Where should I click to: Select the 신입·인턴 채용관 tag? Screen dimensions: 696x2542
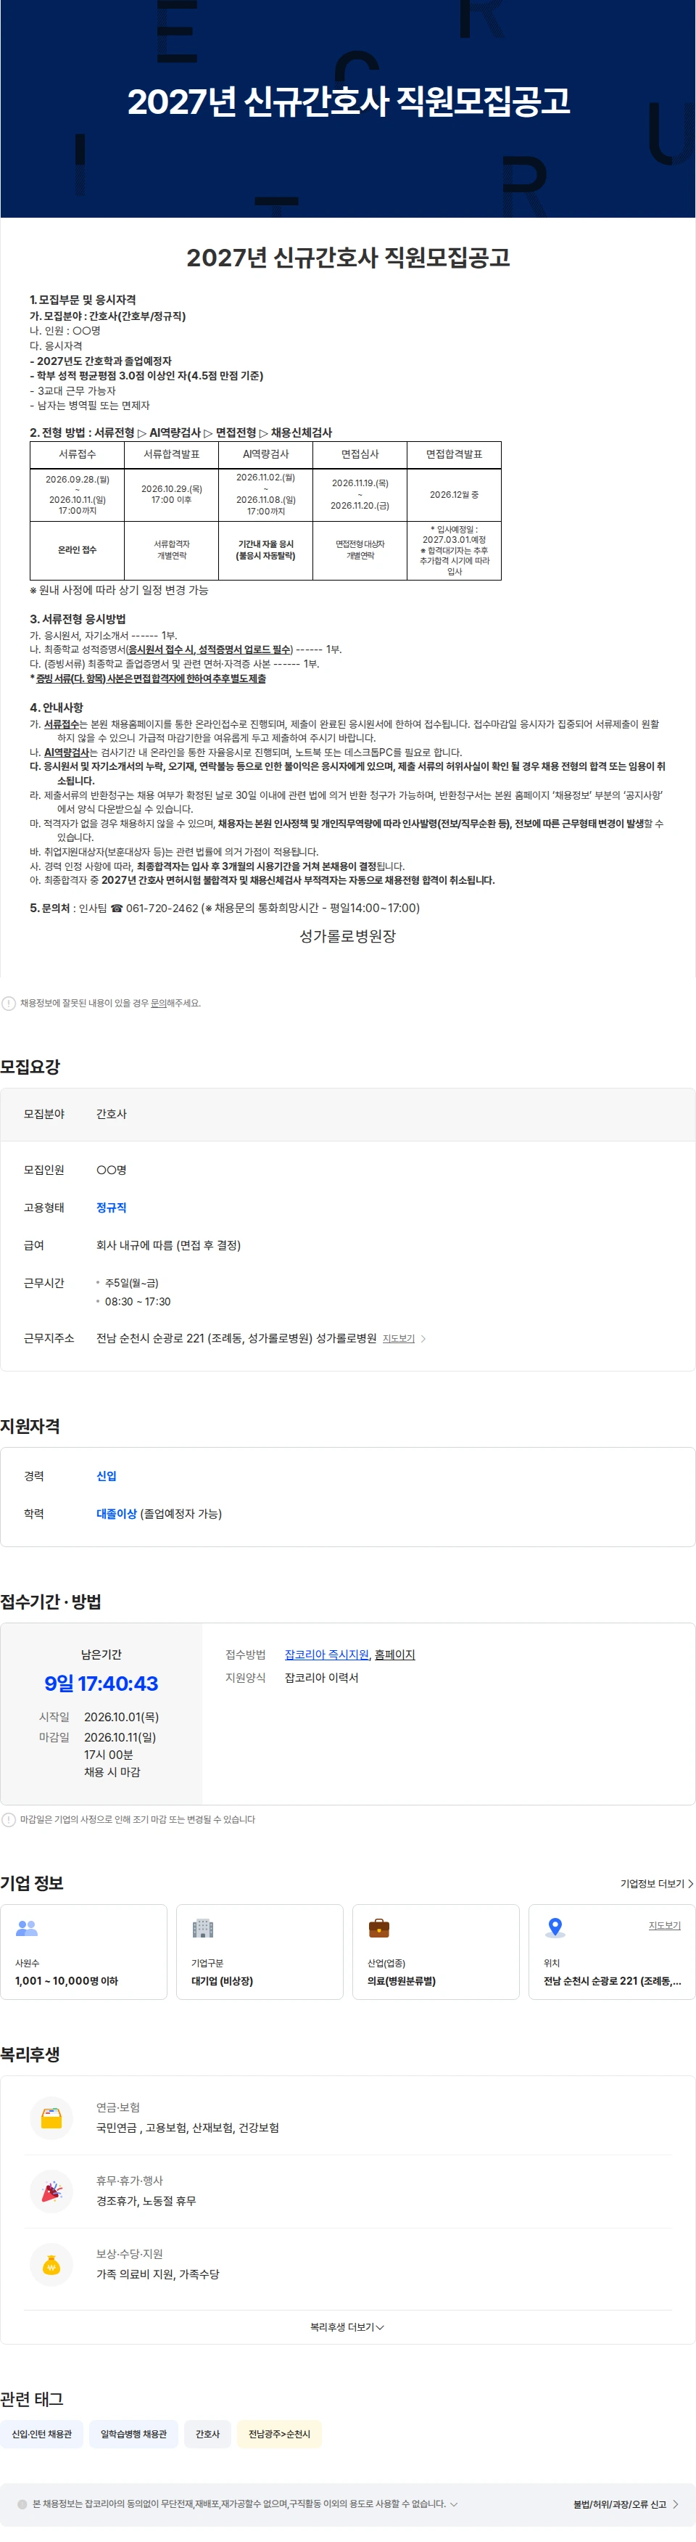point(41,2433)
